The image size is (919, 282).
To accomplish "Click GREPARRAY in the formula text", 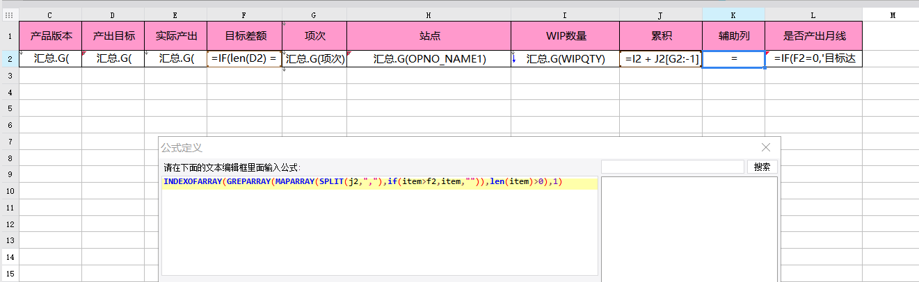I will point(248,182).
